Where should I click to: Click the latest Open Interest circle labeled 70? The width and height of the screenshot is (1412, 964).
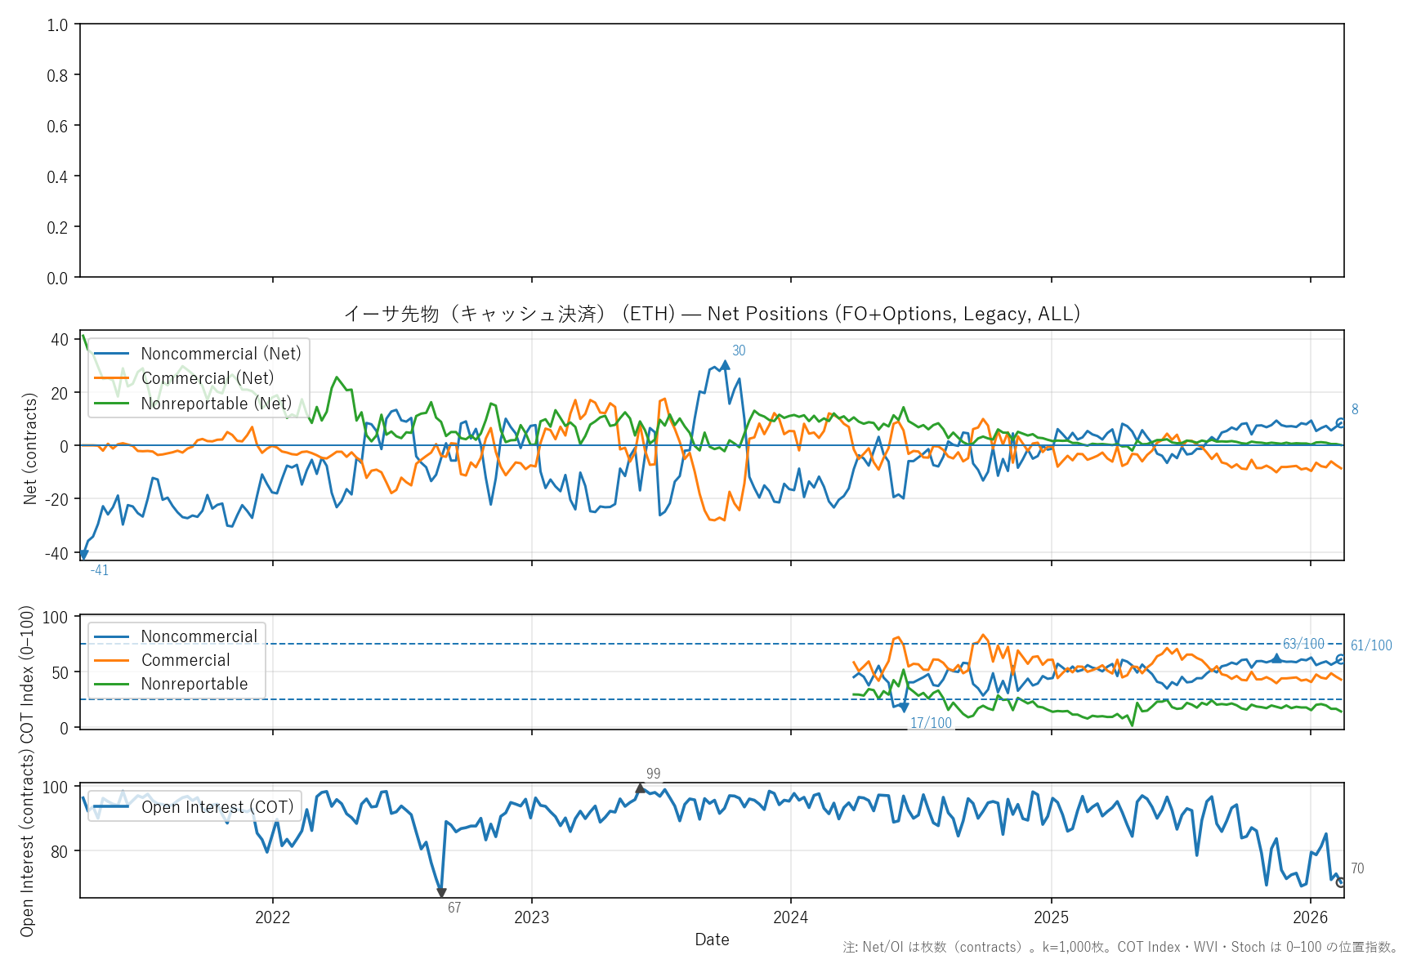(x=1340, y=882)
